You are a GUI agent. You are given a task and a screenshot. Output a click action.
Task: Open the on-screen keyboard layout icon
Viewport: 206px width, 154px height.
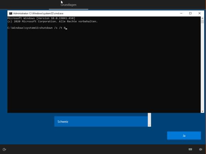tap(190, 149)
